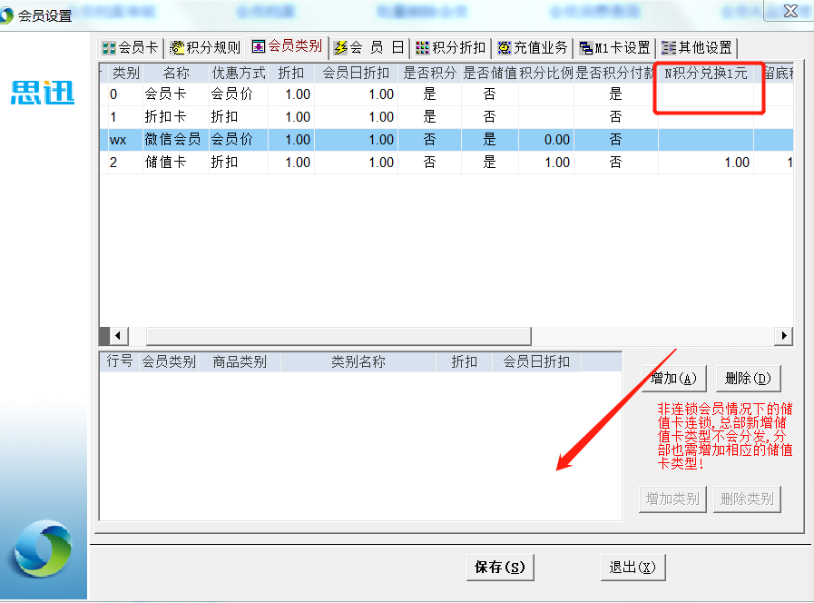Viewport: 814px width, 603px height.
Task: Click the 充值业务 tab icon
Action: 504,48
